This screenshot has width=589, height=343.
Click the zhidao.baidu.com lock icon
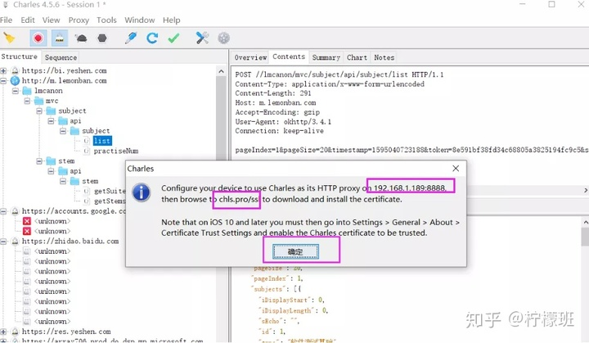tap(15, 241)
